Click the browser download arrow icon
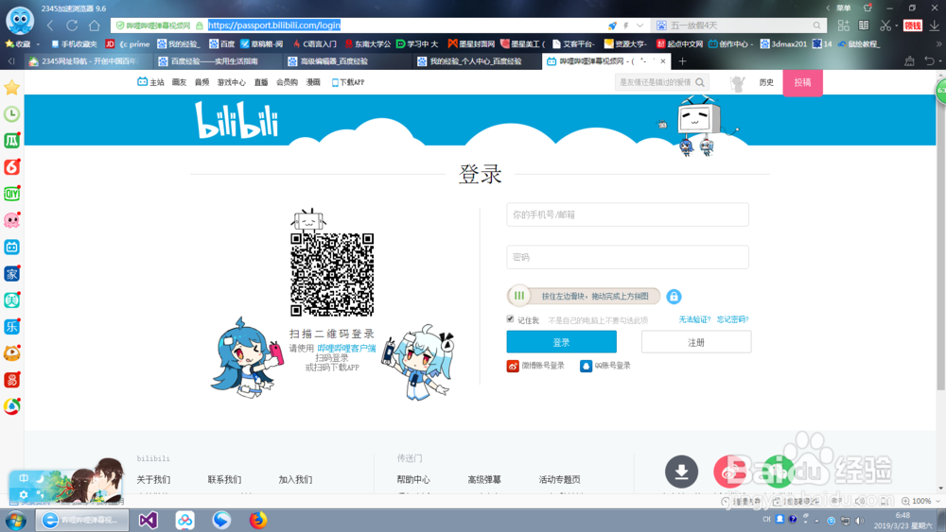 click(x=934, y=26)
